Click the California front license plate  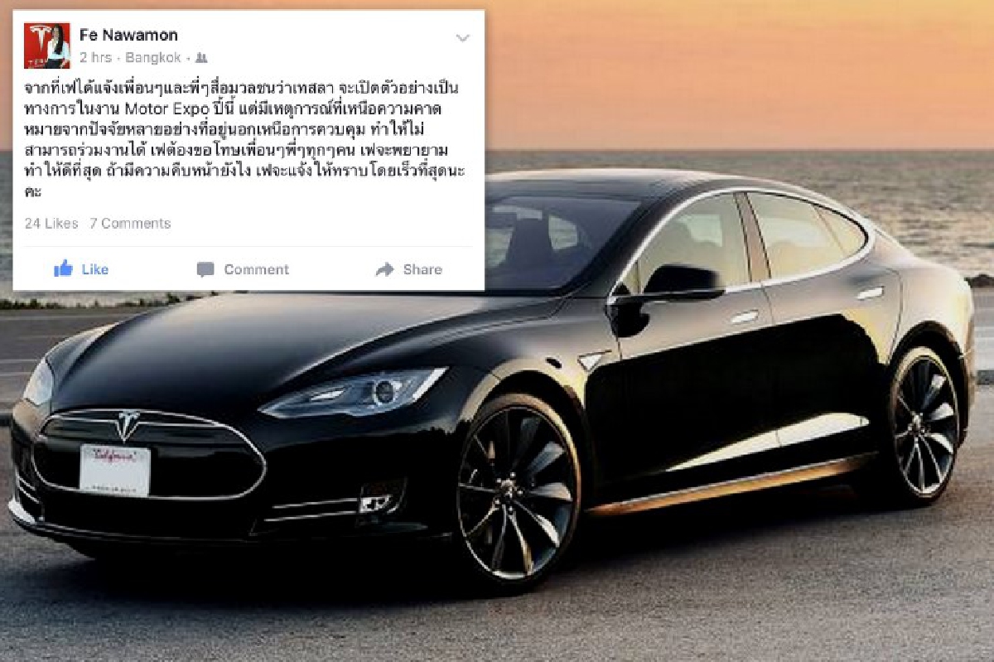click(114, 471)
